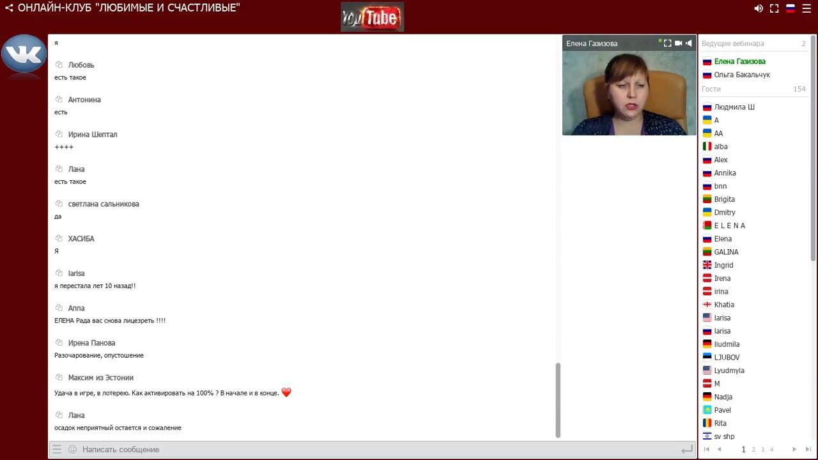Select guest Brigita

pyautogui.click(x=724, y=199)
